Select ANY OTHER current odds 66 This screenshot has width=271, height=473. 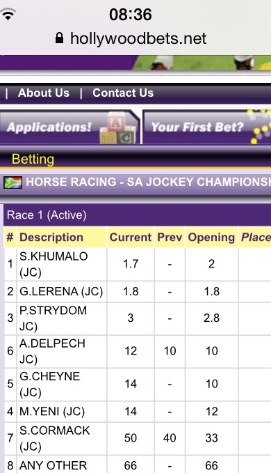(131, 465)
